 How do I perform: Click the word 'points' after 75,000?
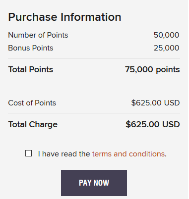(168, 70)
